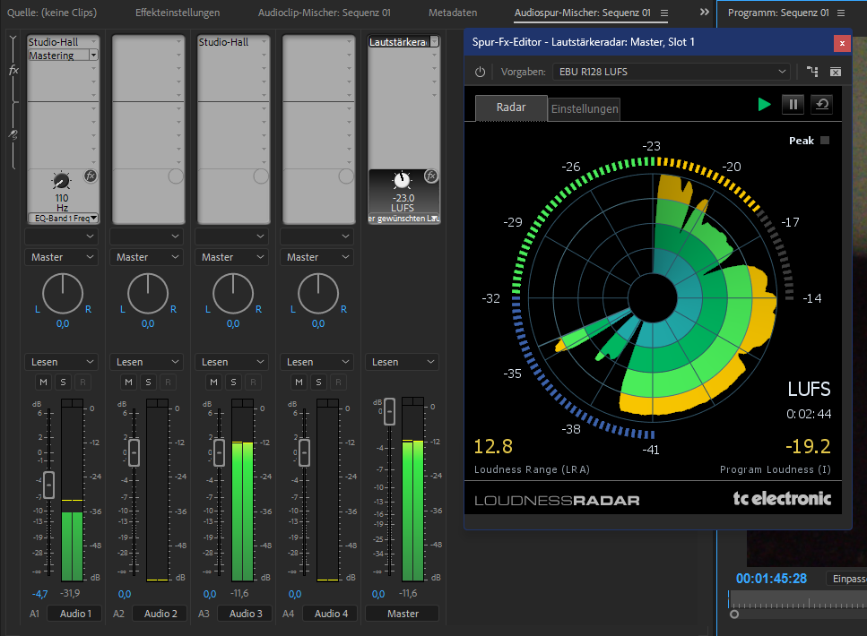The width and height of the screenshot is (867, 636).
Task: Click the fx bypass icon on the Master strip
Action: pos(431,176)
